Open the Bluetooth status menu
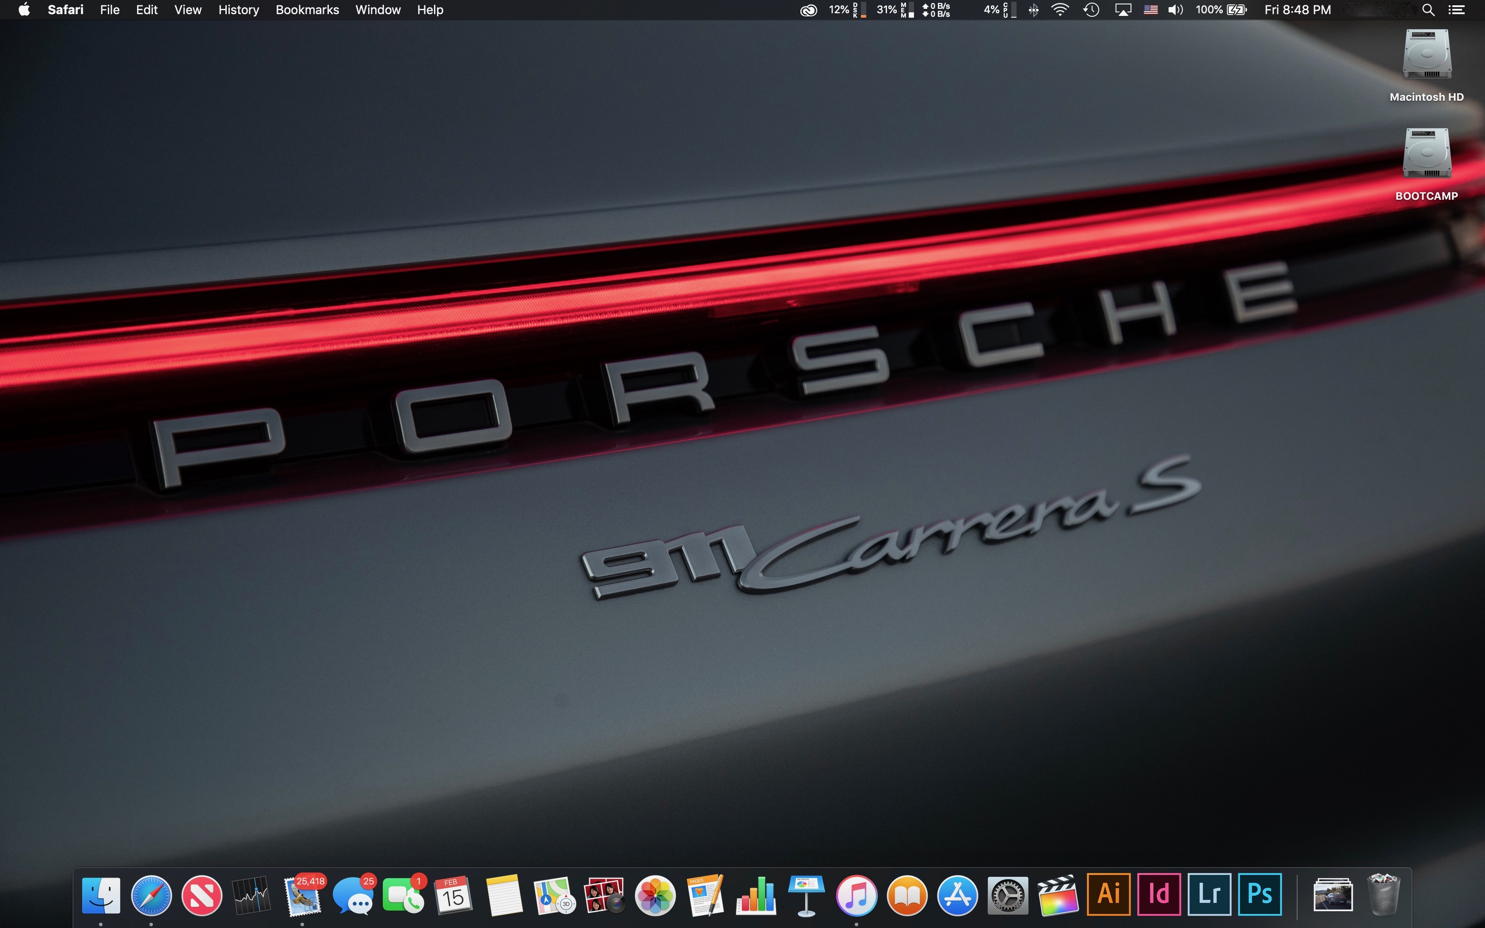Viewport: 1485px width, 928px height. [1034, 10]
